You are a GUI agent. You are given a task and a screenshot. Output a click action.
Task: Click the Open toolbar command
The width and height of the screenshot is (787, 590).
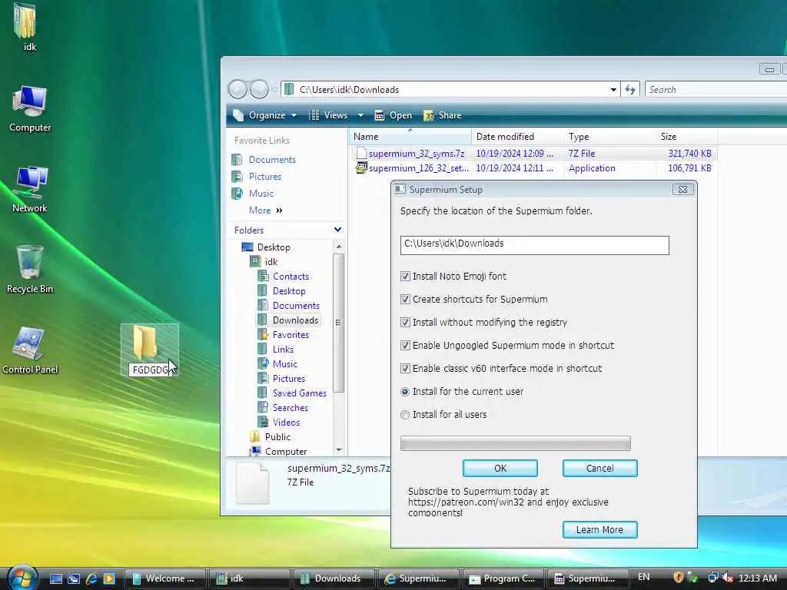pos(393,115)
